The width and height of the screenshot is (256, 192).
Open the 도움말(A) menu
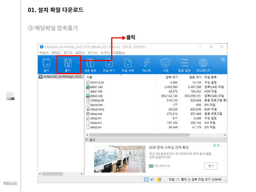pos(119,53)
